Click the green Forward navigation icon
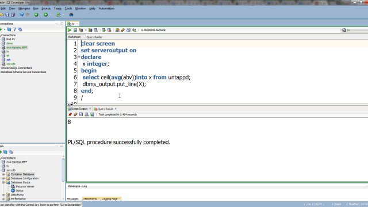This screenshot has height=207, width=368. 46,14
